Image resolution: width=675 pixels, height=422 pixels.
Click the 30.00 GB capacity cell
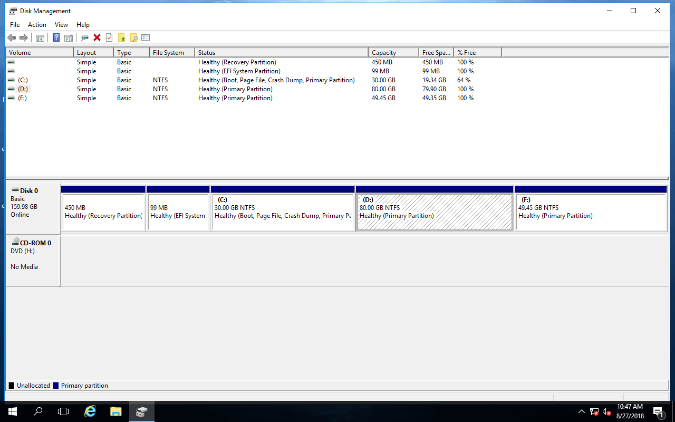pyautogui.click(x=383, y=80)
